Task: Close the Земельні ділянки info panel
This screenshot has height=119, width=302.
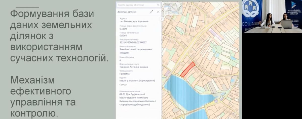Action: pos(158,12)
